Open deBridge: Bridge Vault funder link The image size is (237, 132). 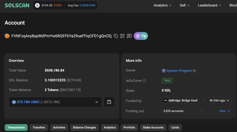(183, 100)
